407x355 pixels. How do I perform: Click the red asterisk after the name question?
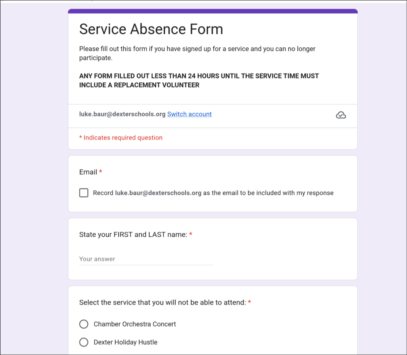point(191,234)
